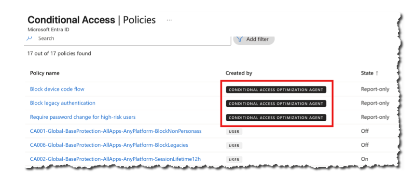Open the CA002 SessionLifetime12h policy
The height and width of the screenshot is (179, 415).
tap(115, 159)
